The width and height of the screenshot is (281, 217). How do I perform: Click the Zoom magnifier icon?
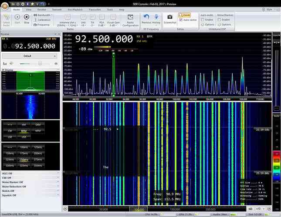pyautogui.click(x=181, y=15)
